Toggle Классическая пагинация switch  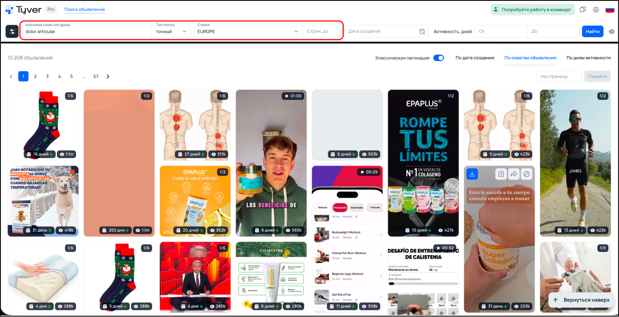(x=438, y=58)
